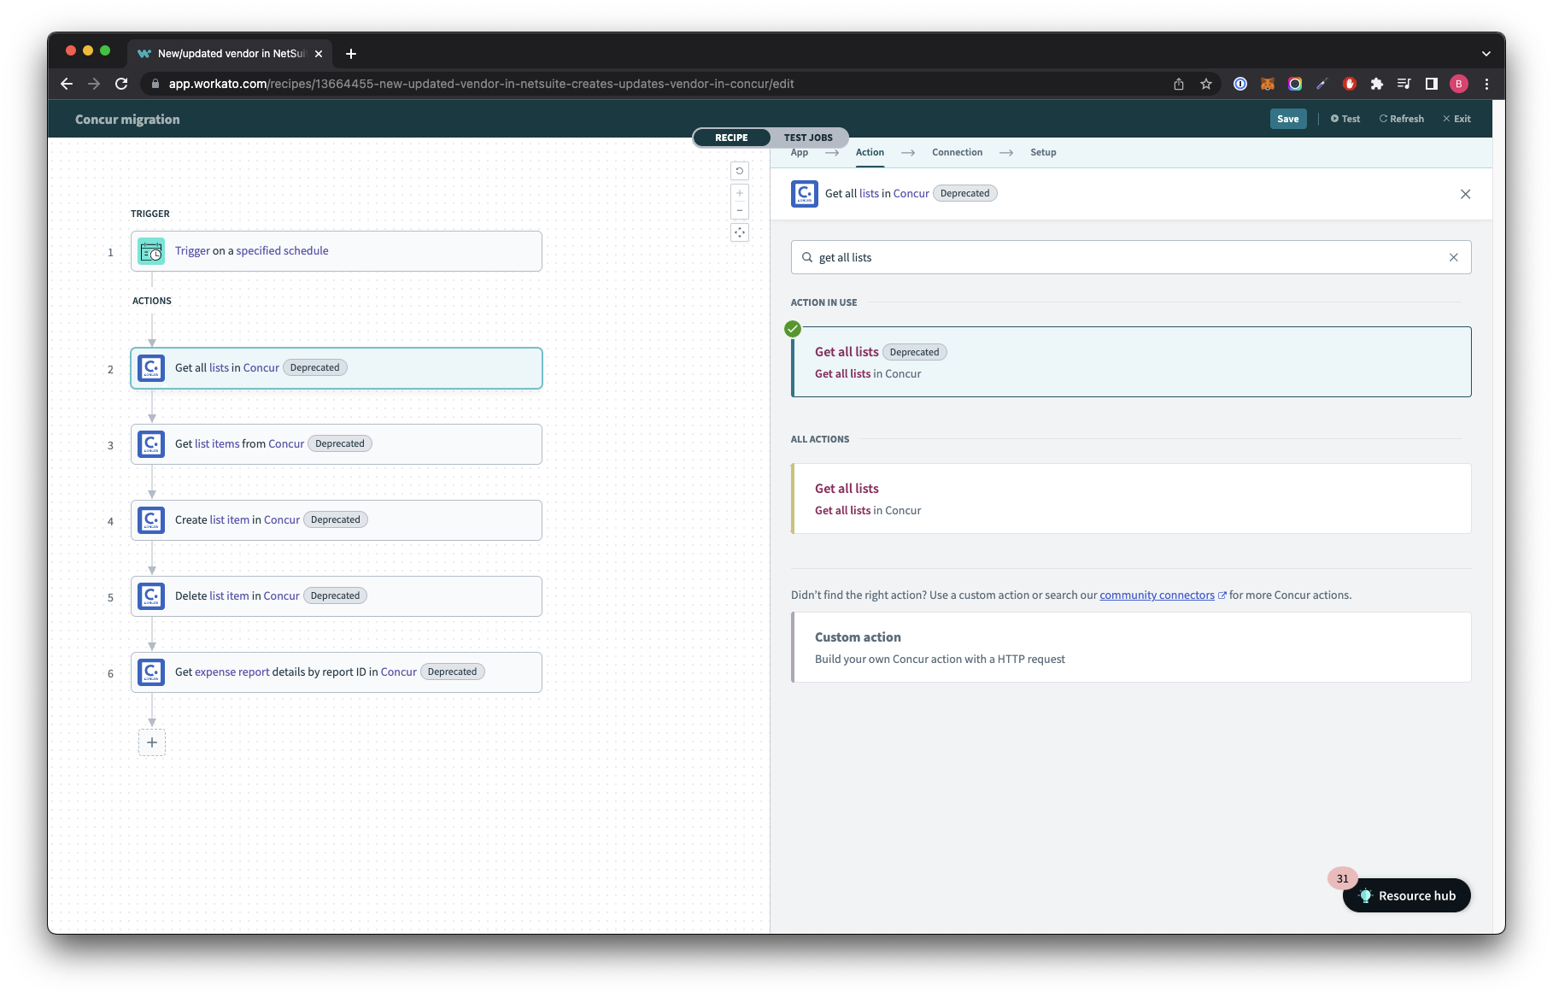Go to the Setup step tab
This screenshot has height=997, width=1553.
click(x=1042, y=152)
